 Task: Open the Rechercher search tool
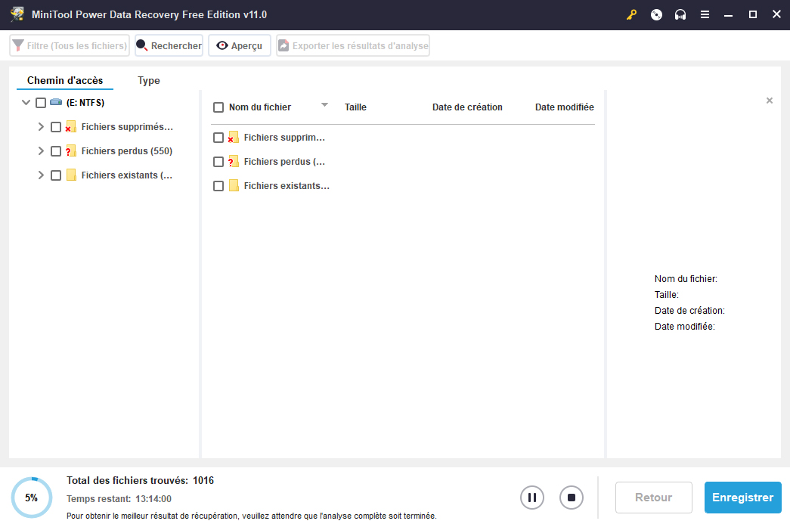(169, 46)
